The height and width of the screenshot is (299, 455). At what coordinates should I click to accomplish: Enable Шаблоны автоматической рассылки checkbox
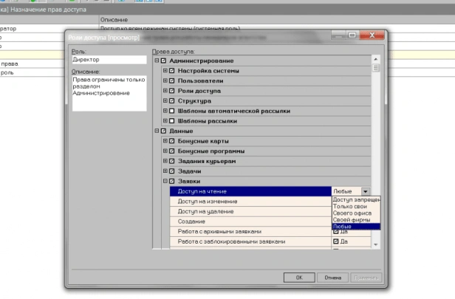click(172, 111)
